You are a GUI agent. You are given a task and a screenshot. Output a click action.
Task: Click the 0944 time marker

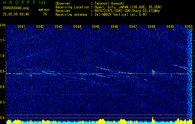pyautogui.click(x=77, y=26)
